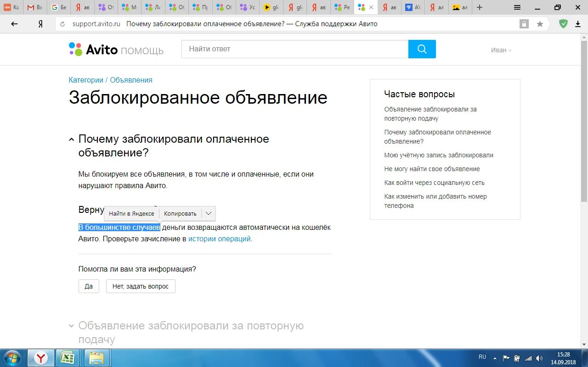
Task: Switch to the first 'Кс' tab
Action: [11, 7]
